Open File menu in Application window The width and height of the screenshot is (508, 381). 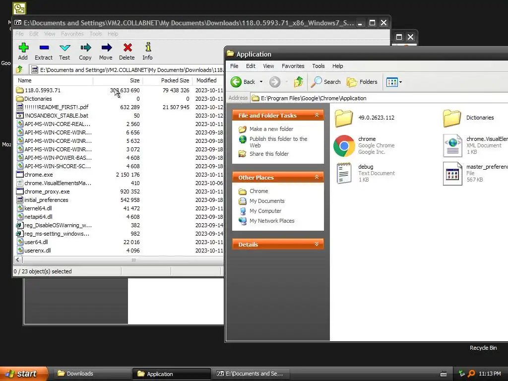[x=234, y=66]
